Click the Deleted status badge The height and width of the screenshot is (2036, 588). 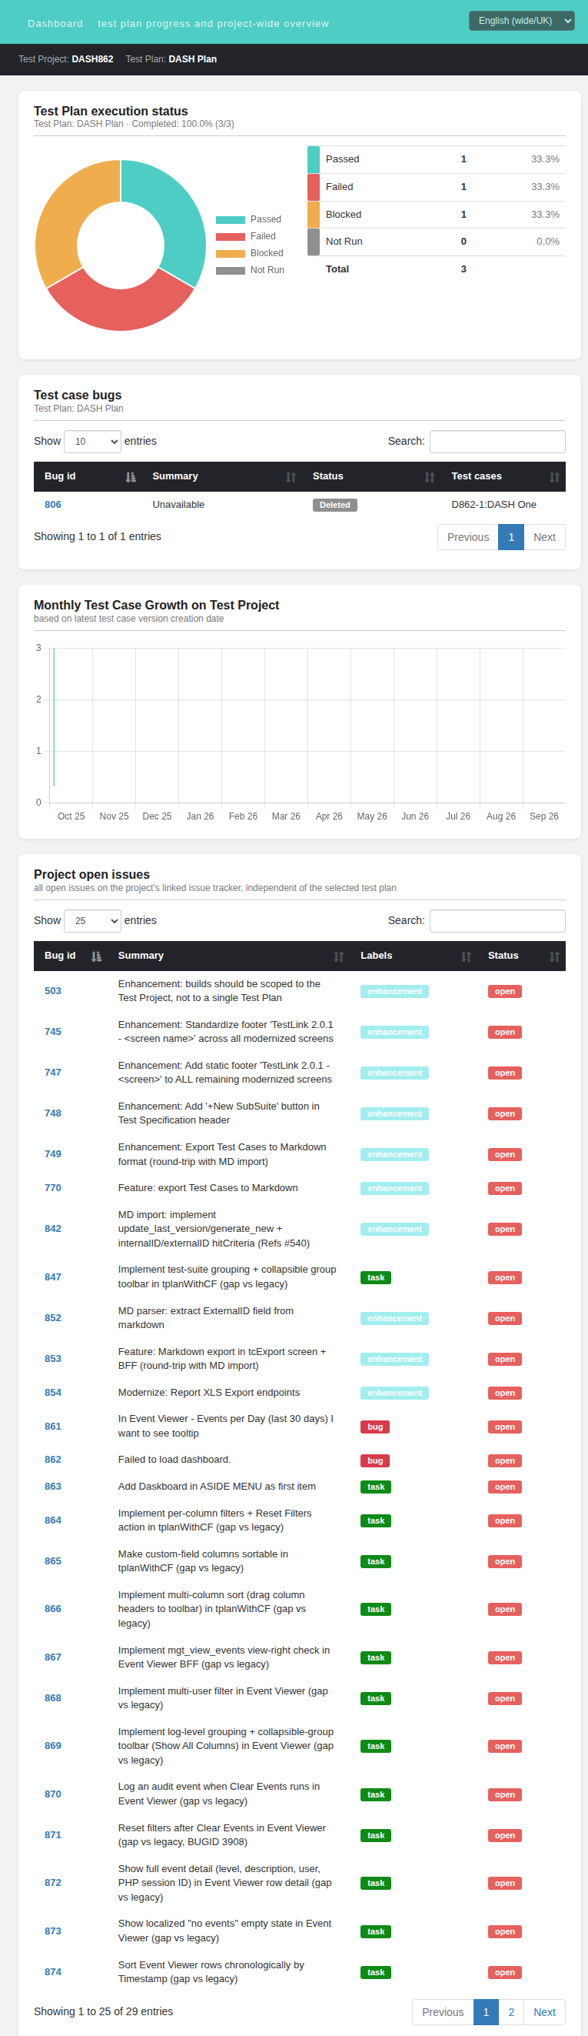tap(334, 505)
